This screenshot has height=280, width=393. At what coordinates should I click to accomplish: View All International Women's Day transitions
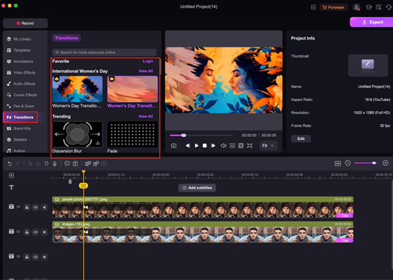pos(145,71)
